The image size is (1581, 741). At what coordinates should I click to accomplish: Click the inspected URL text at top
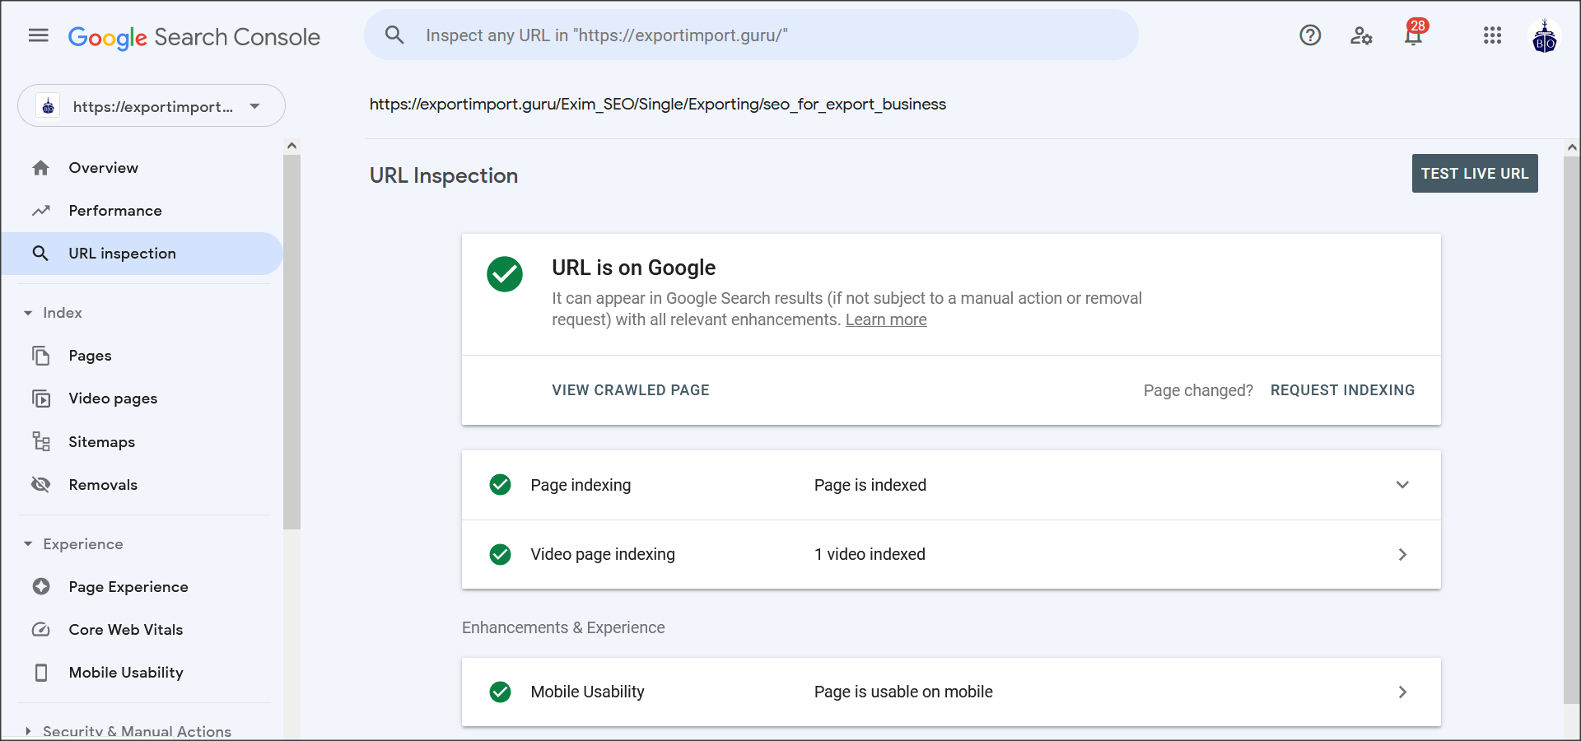pyautogui.click(x=658, y=105)
